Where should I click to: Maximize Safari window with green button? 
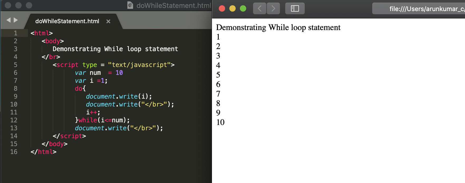pos(243,8)
